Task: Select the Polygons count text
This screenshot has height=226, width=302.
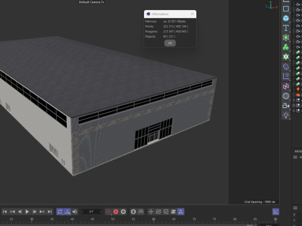Action: click(176, 31)
